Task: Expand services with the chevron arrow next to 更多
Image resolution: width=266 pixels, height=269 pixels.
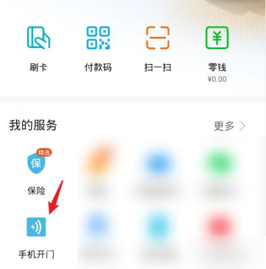Action: 243,126
